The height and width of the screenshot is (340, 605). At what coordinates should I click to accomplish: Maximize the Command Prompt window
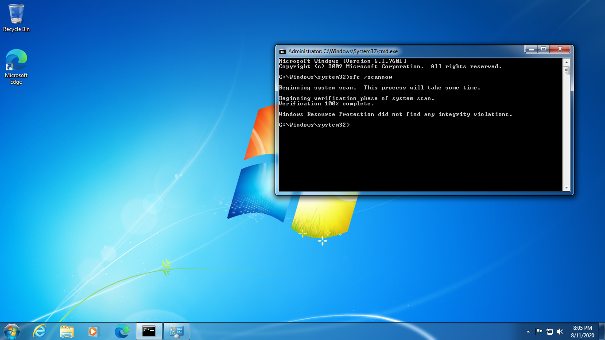(543, 49)
